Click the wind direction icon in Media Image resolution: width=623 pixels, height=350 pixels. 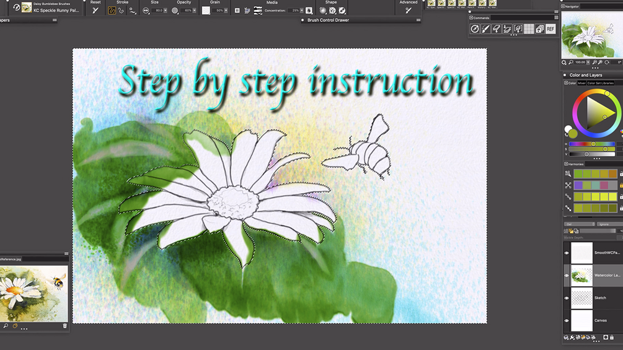247,11
